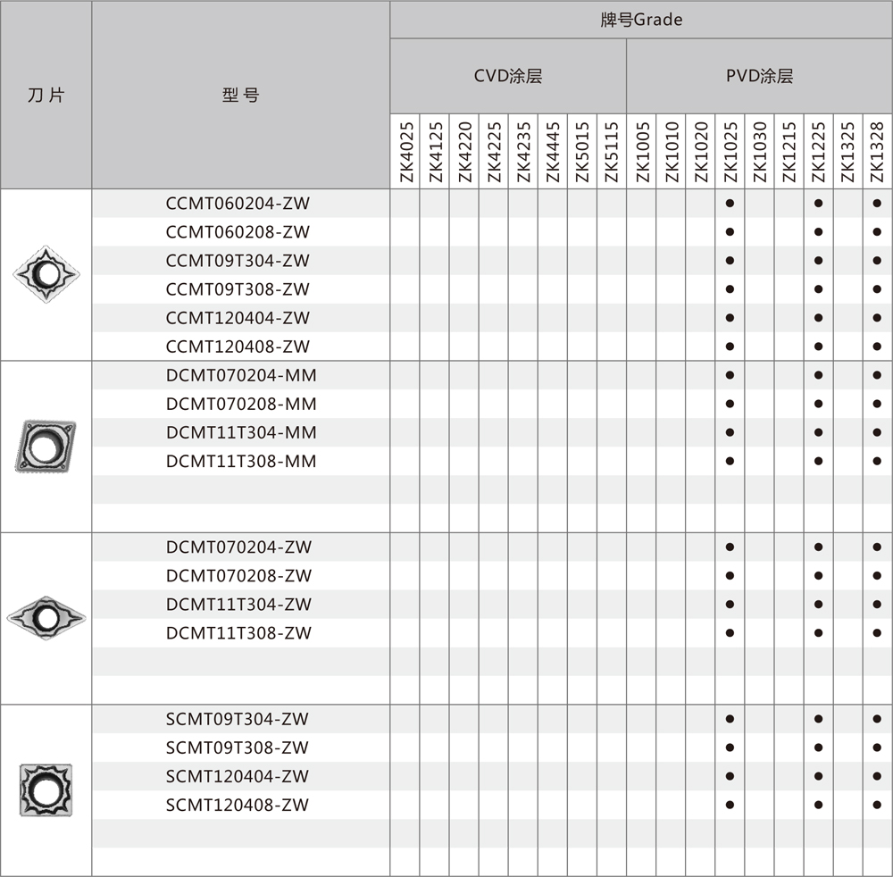Viewport: 893px width, 877px height.
Task: Click the DCMT-ZW narrow diamond insert image
Action: pyautogui.click(x=46, y=617)
